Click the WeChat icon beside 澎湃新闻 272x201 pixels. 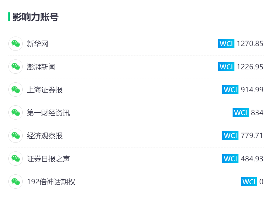tap(16, 67)
